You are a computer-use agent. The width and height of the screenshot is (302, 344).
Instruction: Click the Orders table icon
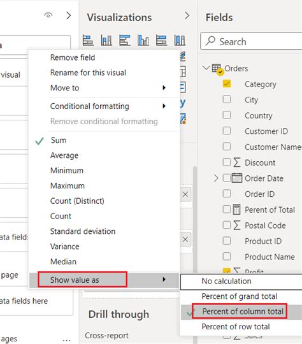pos(217,69)
